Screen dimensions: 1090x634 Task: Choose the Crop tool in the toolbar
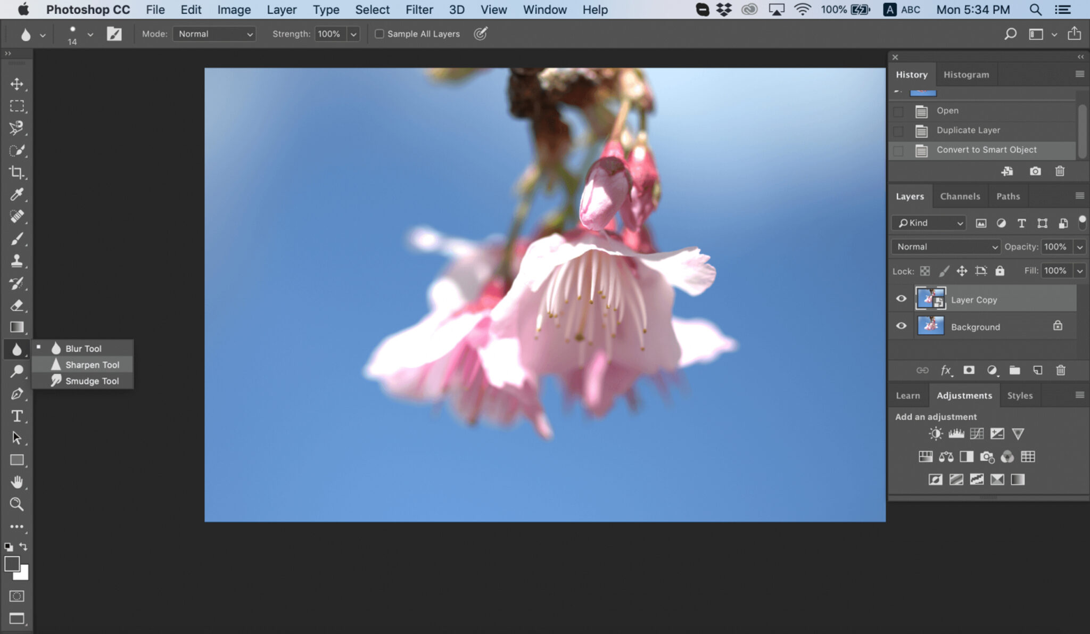(x=17, y=172)
